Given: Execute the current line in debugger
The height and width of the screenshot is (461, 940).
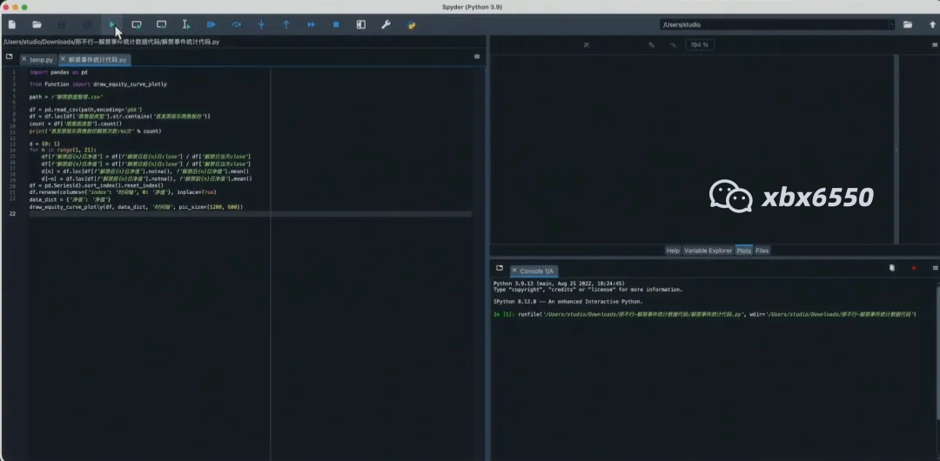Looking at the screenshot, I should tap(236, 24).
